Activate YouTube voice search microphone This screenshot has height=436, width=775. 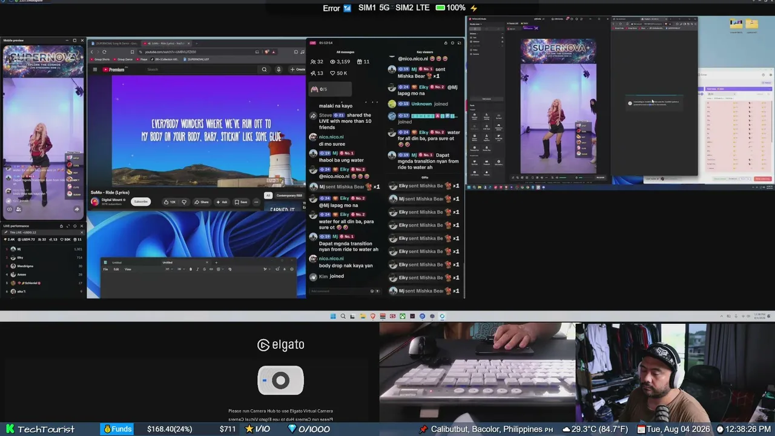(x=279, y=70)
